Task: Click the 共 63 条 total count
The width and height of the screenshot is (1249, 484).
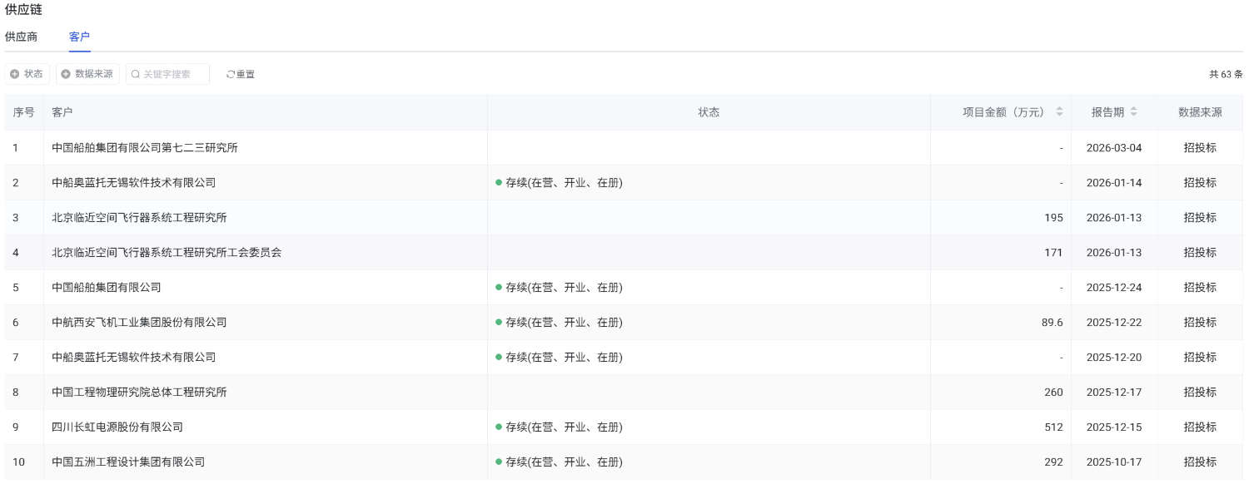Action: coord(1226,74)
